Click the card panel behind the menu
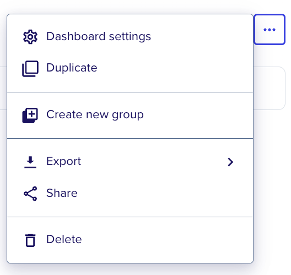 tap(270, 88)
